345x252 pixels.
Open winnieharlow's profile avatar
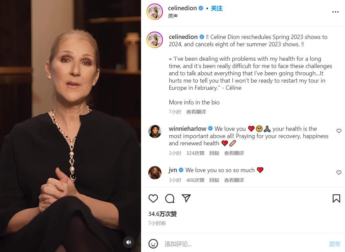pyautogui.click(x=155, y=131)
